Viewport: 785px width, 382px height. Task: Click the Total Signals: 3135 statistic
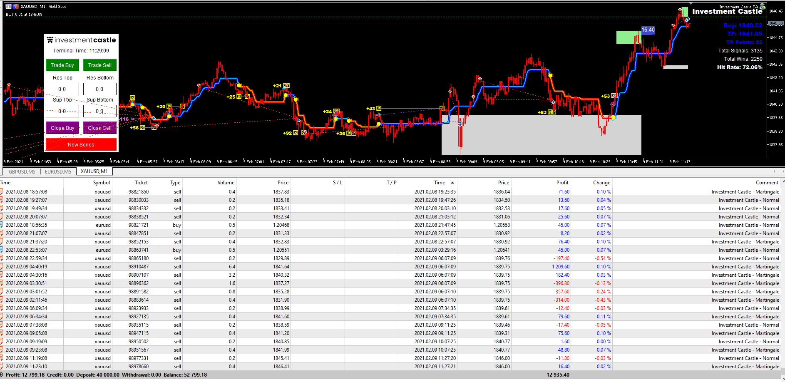740,51
